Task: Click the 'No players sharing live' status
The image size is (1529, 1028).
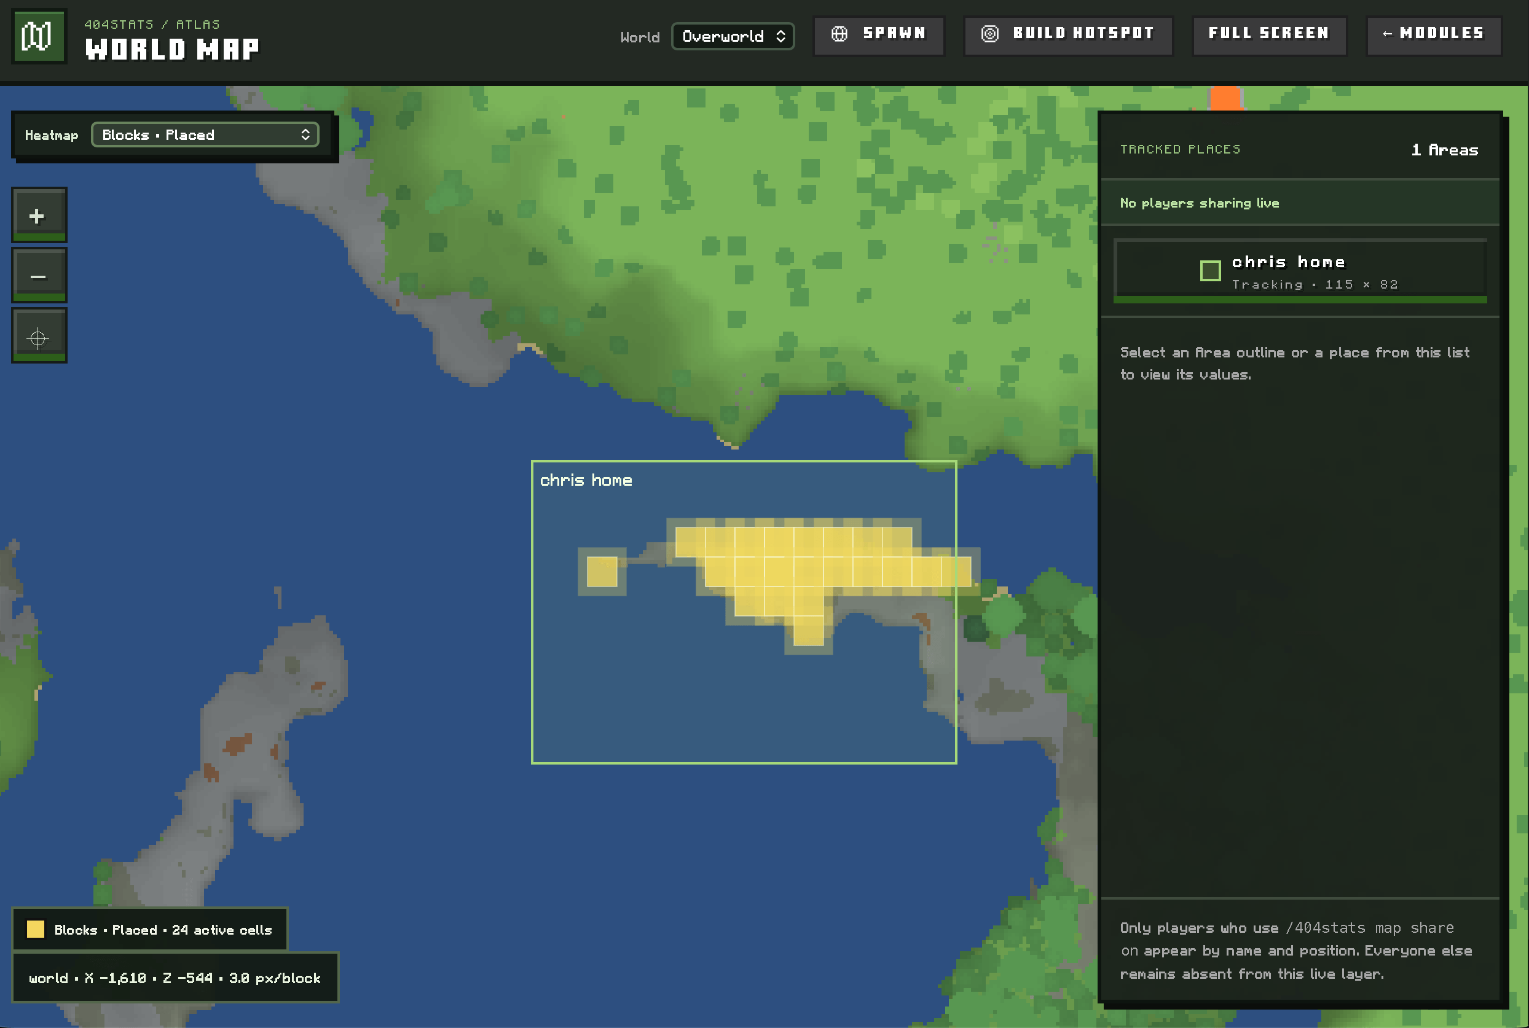Action: coord(1199,203)
